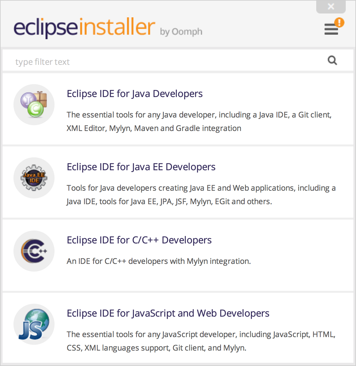Image resolution: width=356 pixels, height=366 pixels.
Task: Choose Eclipse IDE for JavaScript and Web Developers
Action: pyautogui.click(x=168, y=313)
